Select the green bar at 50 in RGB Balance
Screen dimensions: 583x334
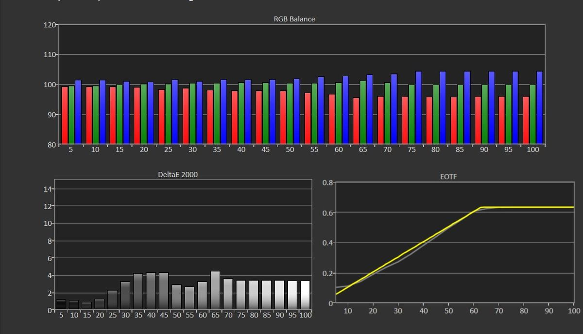290,114
